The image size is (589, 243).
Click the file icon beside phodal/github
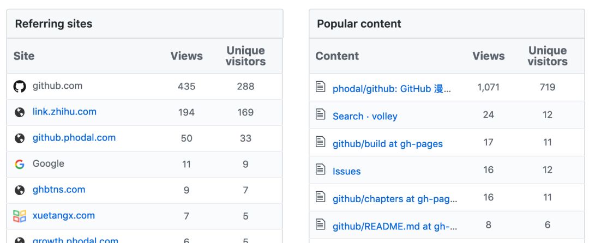tap(321, 87)
